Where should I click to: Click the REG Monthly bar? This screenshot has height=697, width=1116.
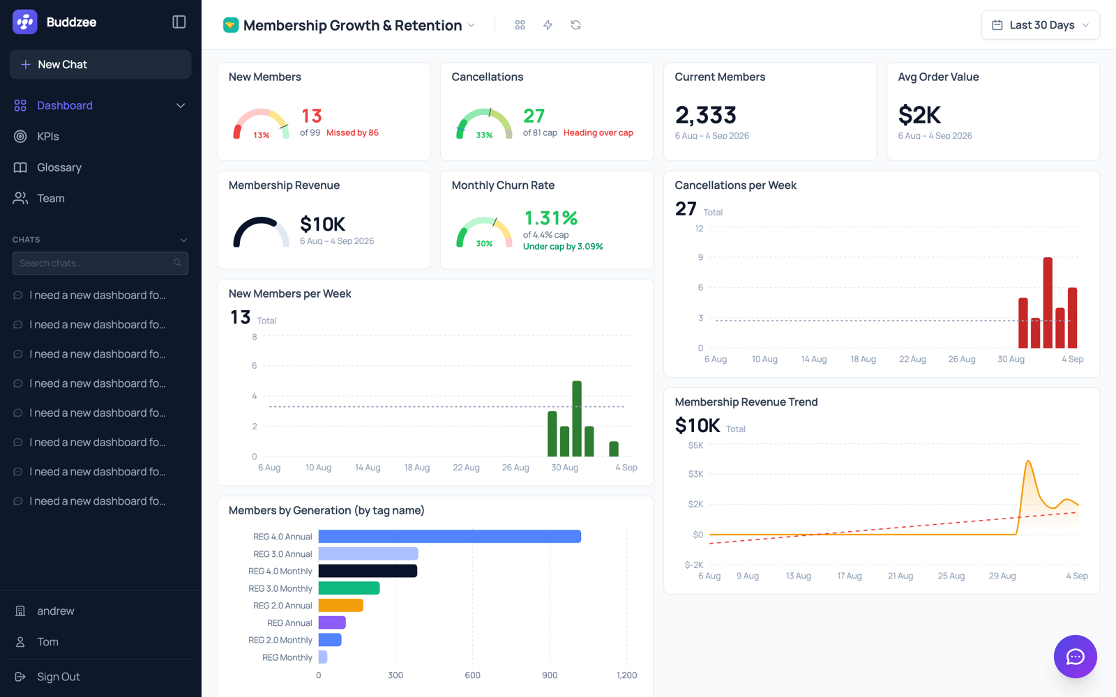point(323,657)
